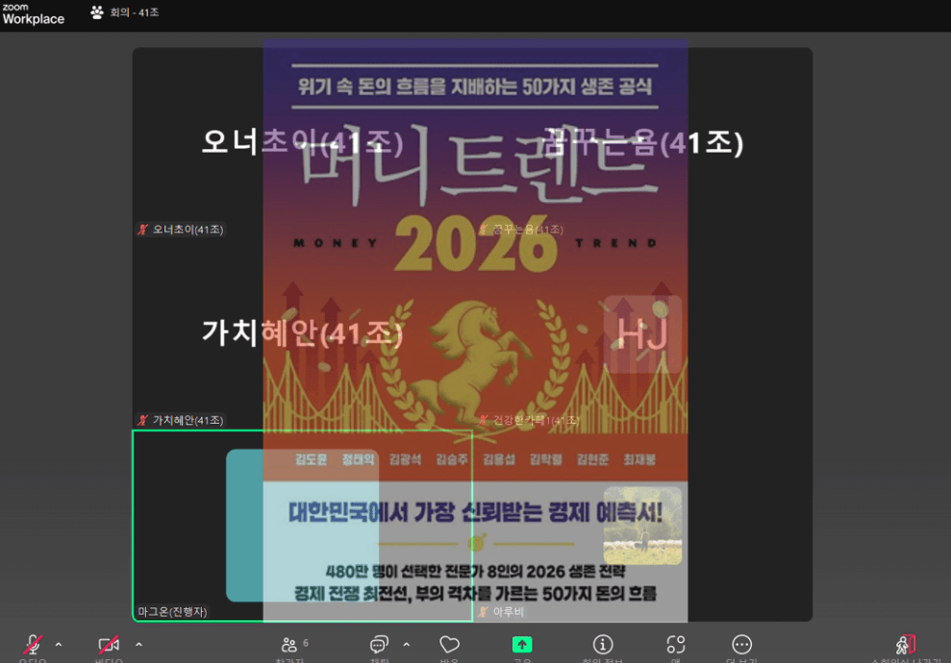Open video options chevron next to camera
This screenshot has height=663, width=951.
(x=138, y=644)
